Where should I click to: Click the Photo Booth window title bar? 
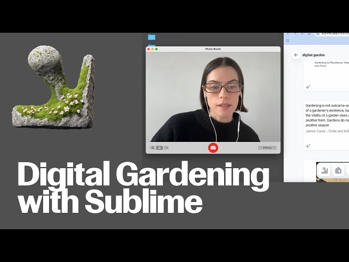pyautogui.click(x=213, y=49)
